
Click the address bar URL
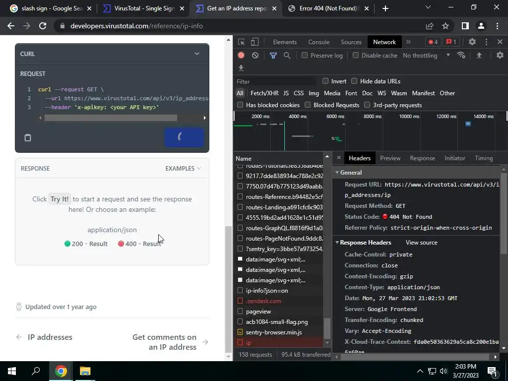pyautogui.click(x=136, y=26)
